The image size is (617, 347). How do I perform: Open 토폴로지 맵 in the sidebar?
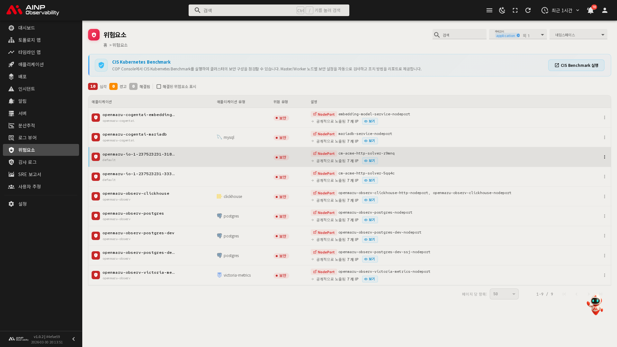pyautogui.click(x=30, y=40)
